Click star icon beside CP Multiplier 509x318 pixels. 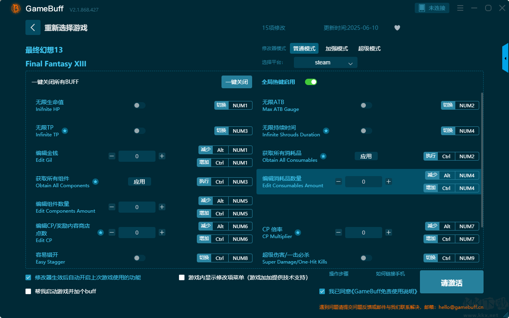[x=297, y=233]
